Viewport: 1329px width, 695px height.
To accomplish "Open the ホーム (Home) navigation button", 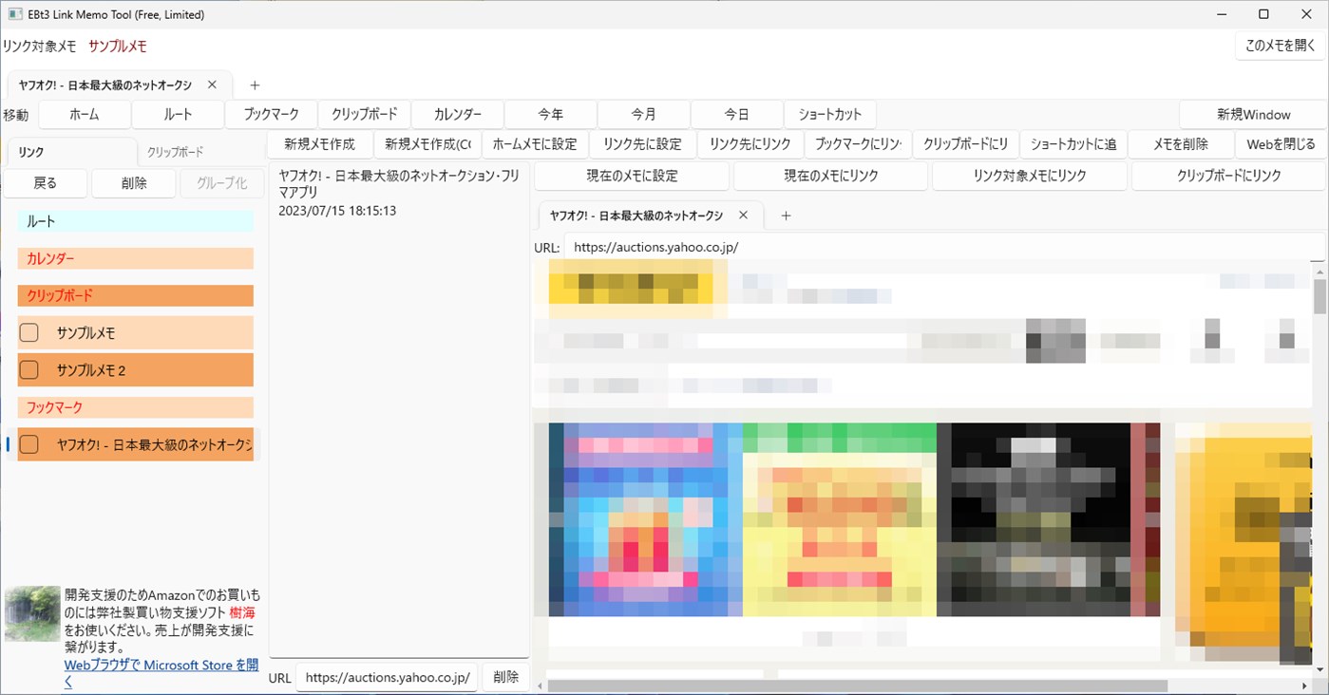I will point(84,114).
